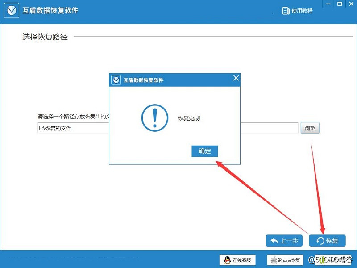Viewport: 357px width, 268px height.
Task: Click the 浏览 browse button
Action: (310, 128)
